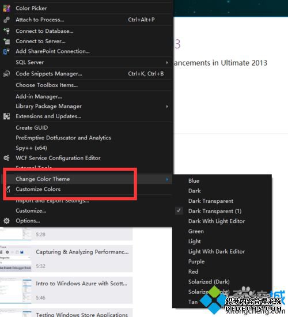Open Capturing & Analyzing Performance video link
The width and height of the screenshot is (288, 317).
82,252
